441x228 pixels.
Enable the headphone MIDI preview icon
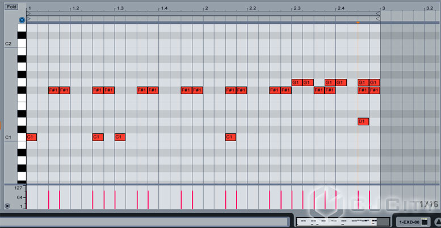coord(22,20)
